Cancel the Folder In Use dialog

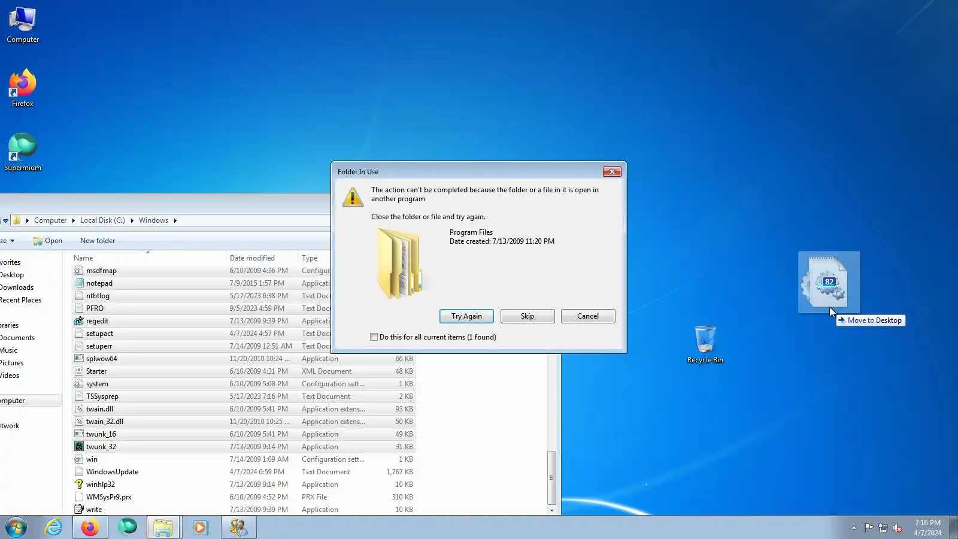click(588, 316)
